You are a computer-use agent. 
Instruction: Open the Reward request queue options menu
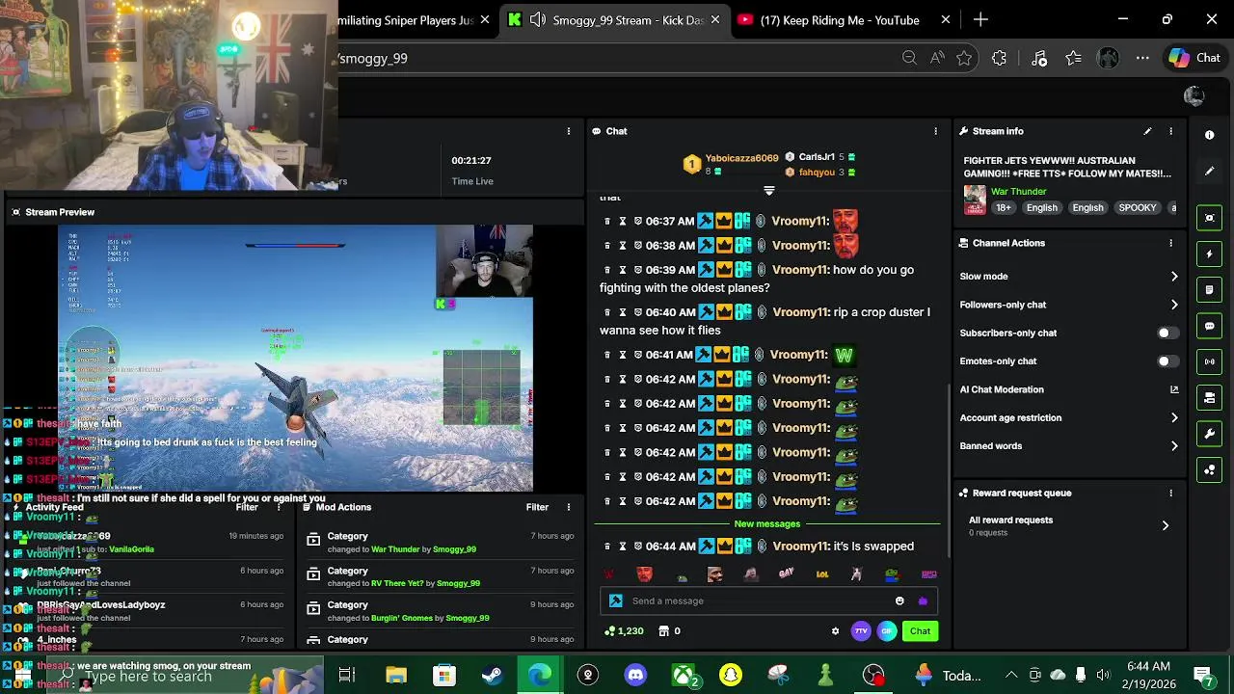point(1170,493)
